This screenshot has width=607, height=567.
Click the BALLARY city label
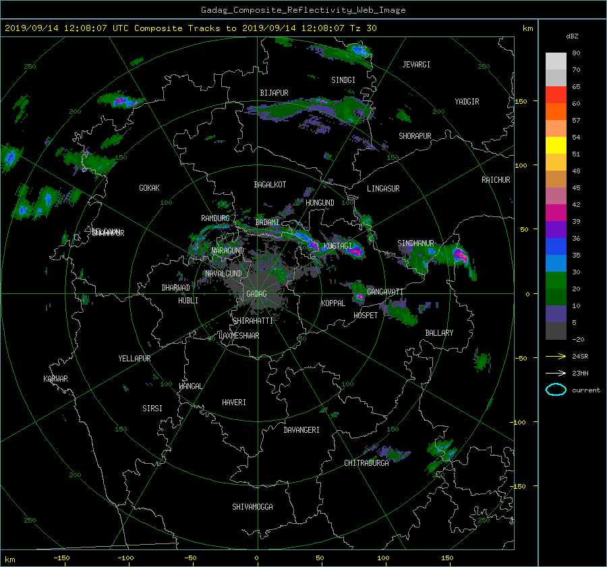tap(439, 333)
